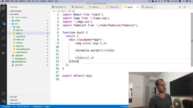Click line number 18 in gutter

click(57, 76)
